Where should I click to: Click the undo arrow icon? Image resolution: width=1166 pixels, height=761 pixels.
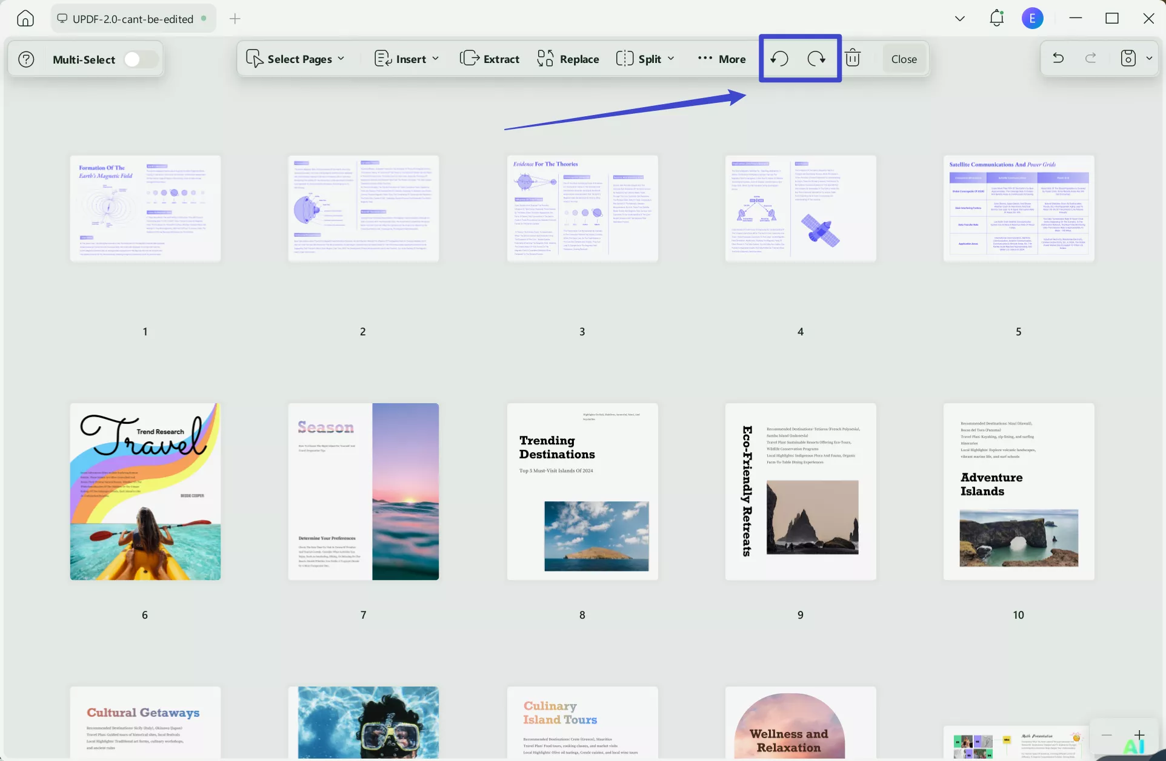coord(1058,59)
